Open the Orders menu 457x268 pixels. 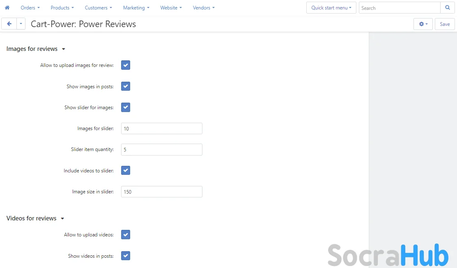click(30, 8)
